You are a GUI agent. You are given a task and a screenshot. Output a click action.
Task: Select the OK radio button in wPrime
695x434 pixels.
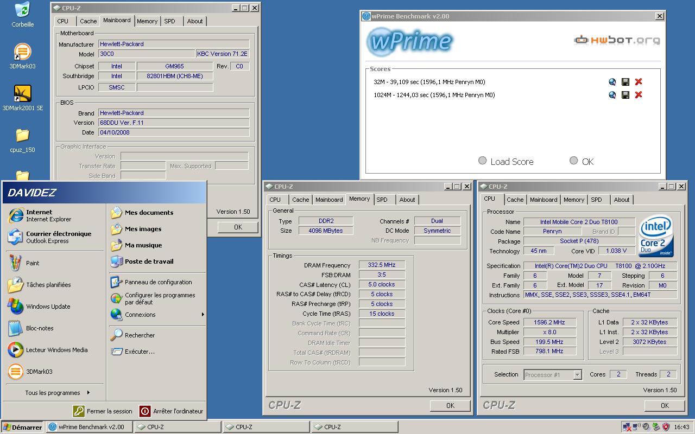[573, 161]
